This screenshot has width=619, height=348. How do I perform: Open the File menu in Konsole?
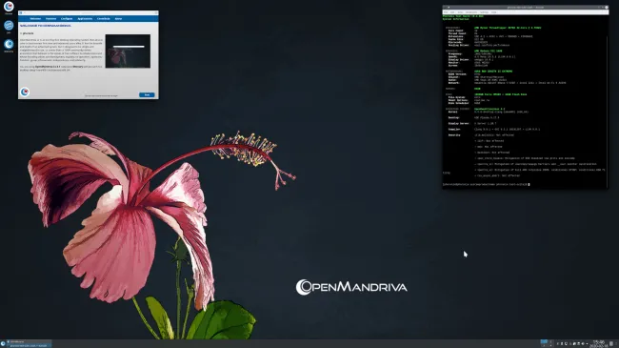click(446, 12)
